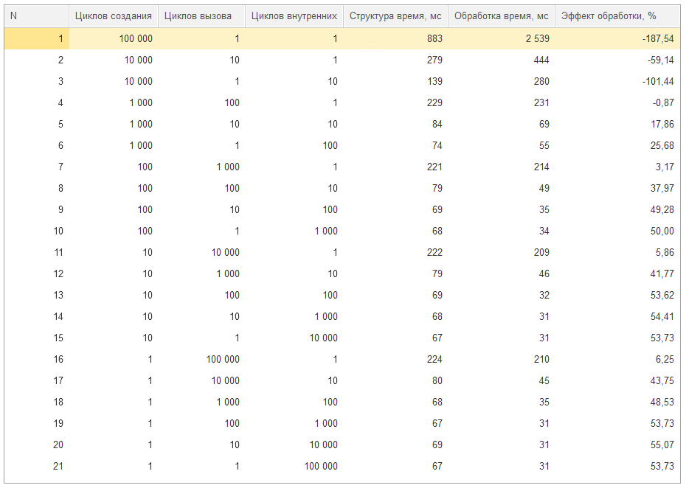The height and width of the screenshot is (488, 686).
Task: Select the '210' processing time cell
Action: (x=502, y=360)
